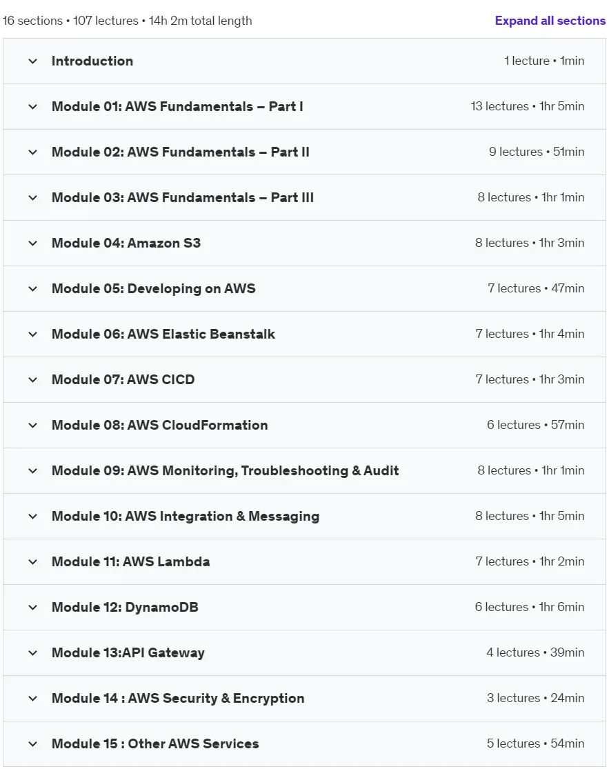The image size is (609, 769).
Task: Click the AWS Lambda section chevron
Action: pyautogui.click(x=33, y=562)
